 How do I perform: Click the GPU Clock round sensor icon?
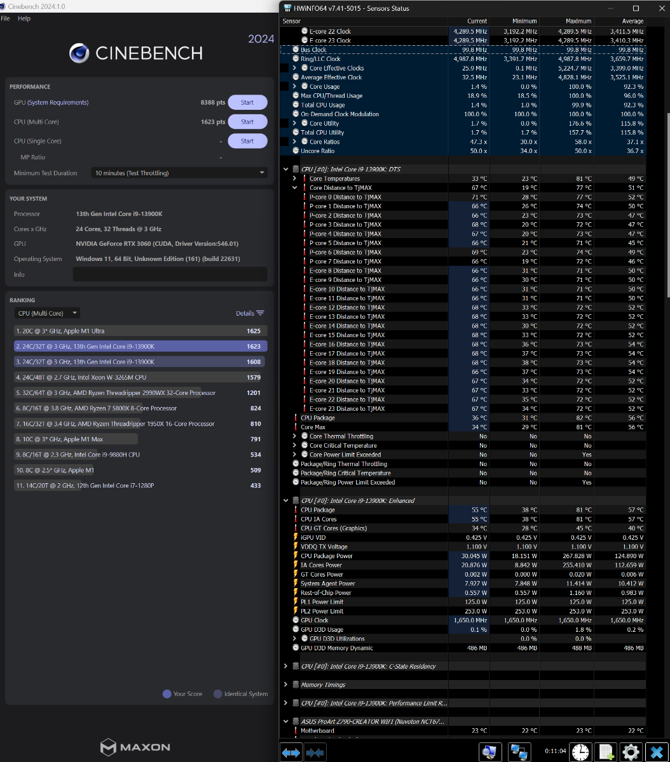click(296, 620)
